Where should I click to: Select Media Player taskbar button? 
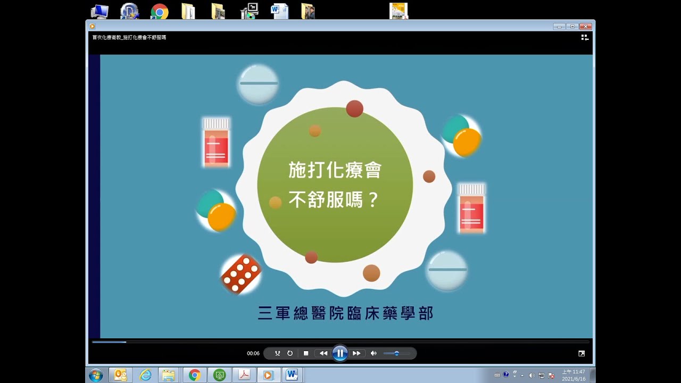tap(268, 375)
